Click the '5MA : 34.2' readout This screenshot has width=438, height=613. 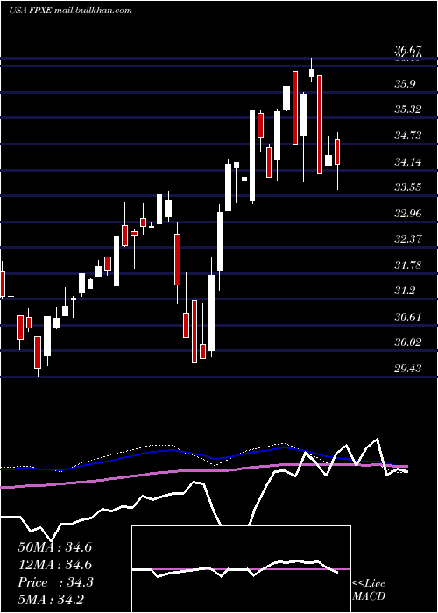click(x=51, y=599)
